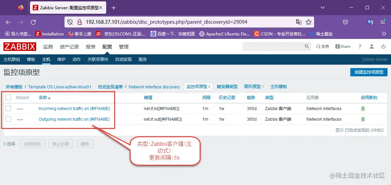Viewport: 391px width, 185px height.
Task: Open the help question mark
Action: tap(360, 46)
